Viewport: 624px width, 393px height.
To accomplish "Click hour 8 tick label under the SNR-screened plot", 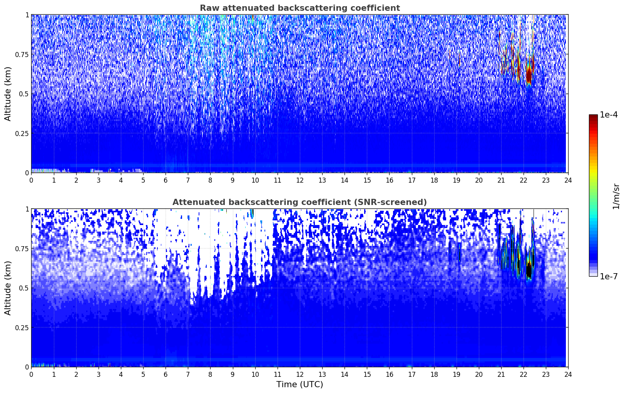I will click(210, 374).
